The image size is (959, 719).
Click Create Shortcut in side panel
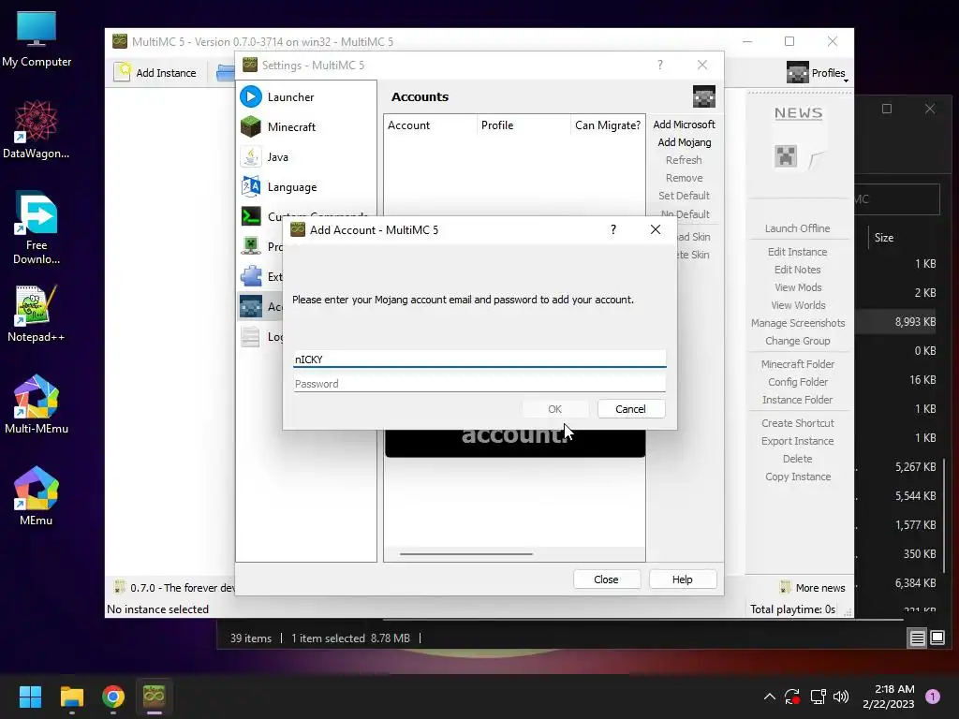coord(797,423)
